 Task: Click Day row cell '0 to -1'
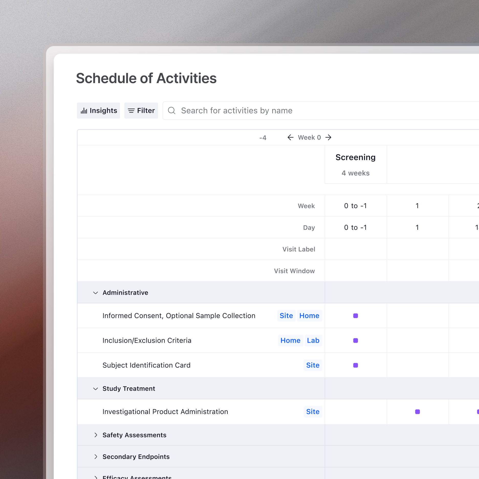point(356,227)
